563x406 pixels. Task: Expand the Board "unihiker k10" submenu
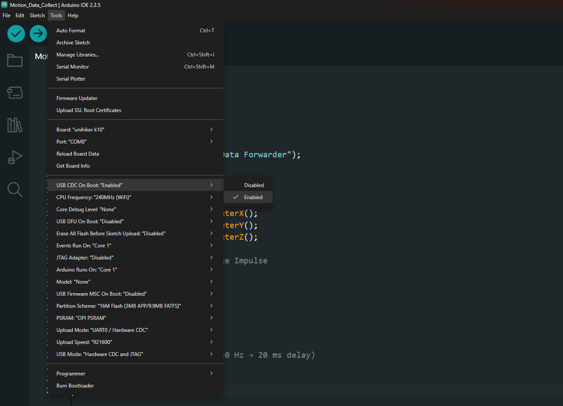135,130
